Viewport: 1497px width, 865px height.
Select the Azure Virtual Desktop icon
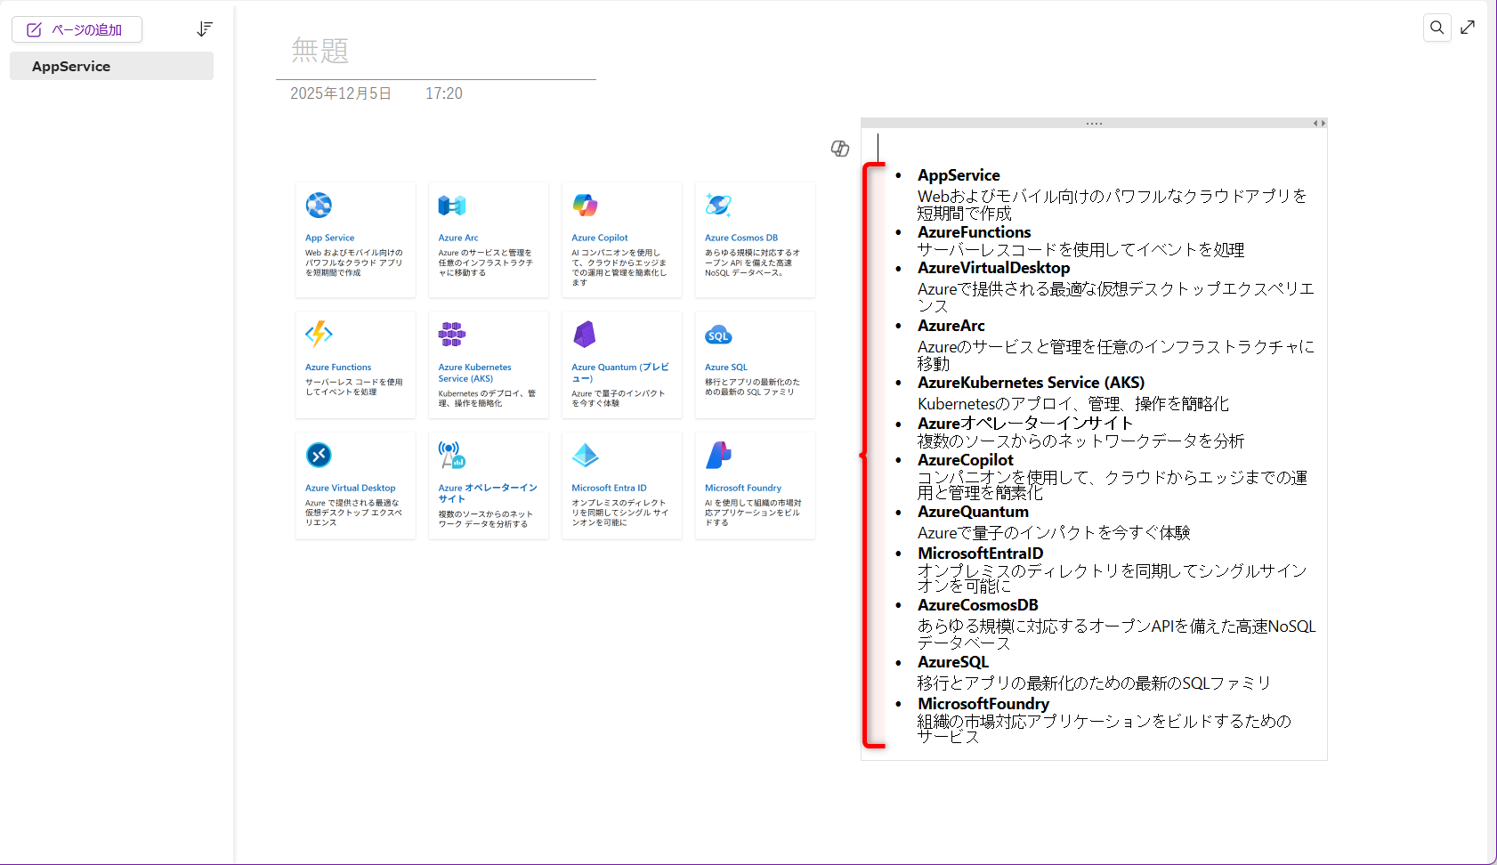tap(319, 455)
